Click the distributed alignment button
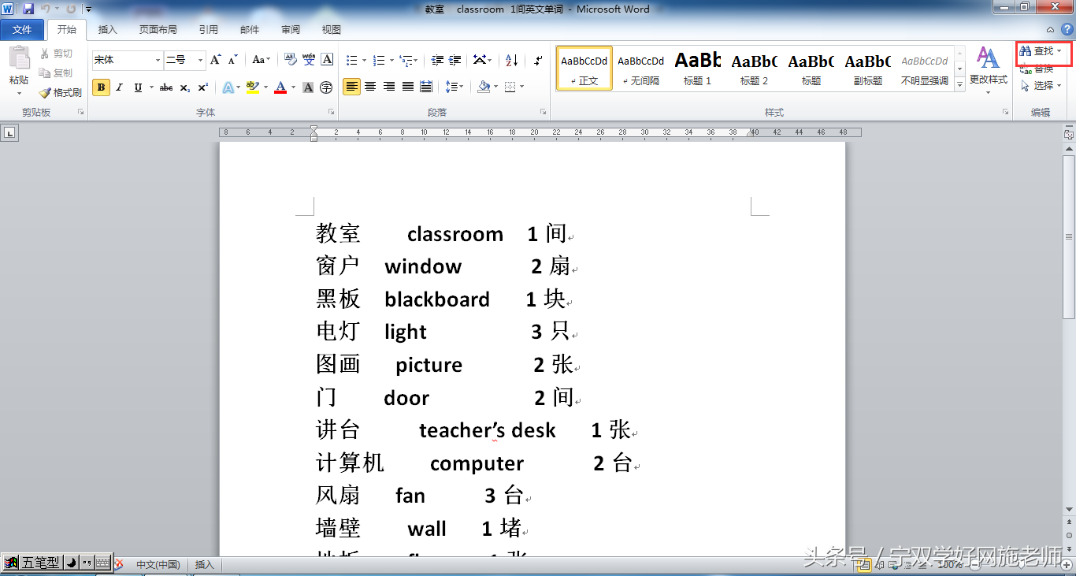This screenshot has width=1076, height=576. click(x=426, y=87)
